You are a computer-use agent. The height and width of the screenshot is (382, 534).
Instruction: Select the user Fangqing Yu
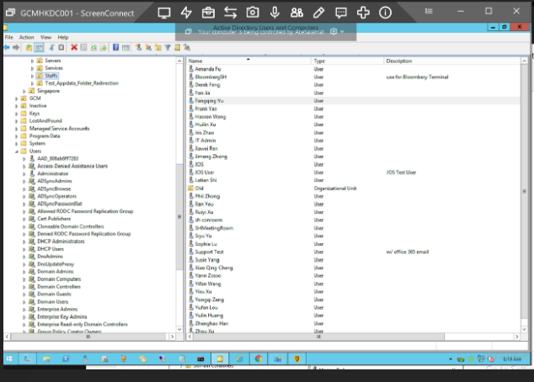tap(209, 101)
